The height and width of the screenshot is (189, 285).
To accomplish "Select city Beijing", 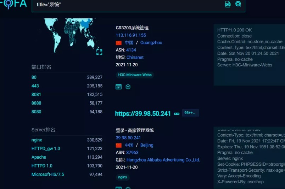I will 147,145.
